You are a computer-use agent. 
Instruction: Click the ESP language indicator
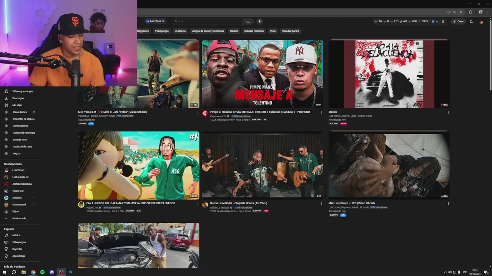(x=465, y=272)
